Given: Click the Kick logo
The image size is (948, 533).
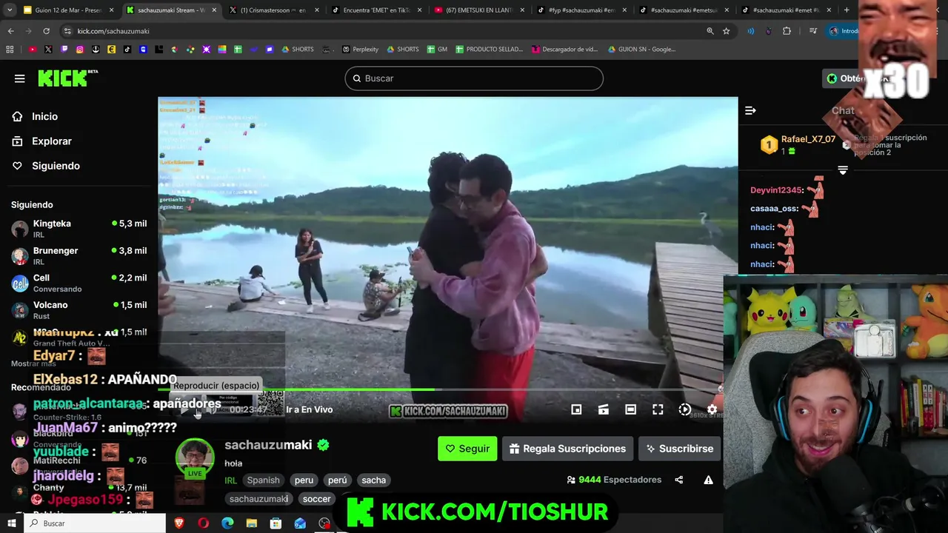Looking at the screenshot, I should tap(67, 78).
